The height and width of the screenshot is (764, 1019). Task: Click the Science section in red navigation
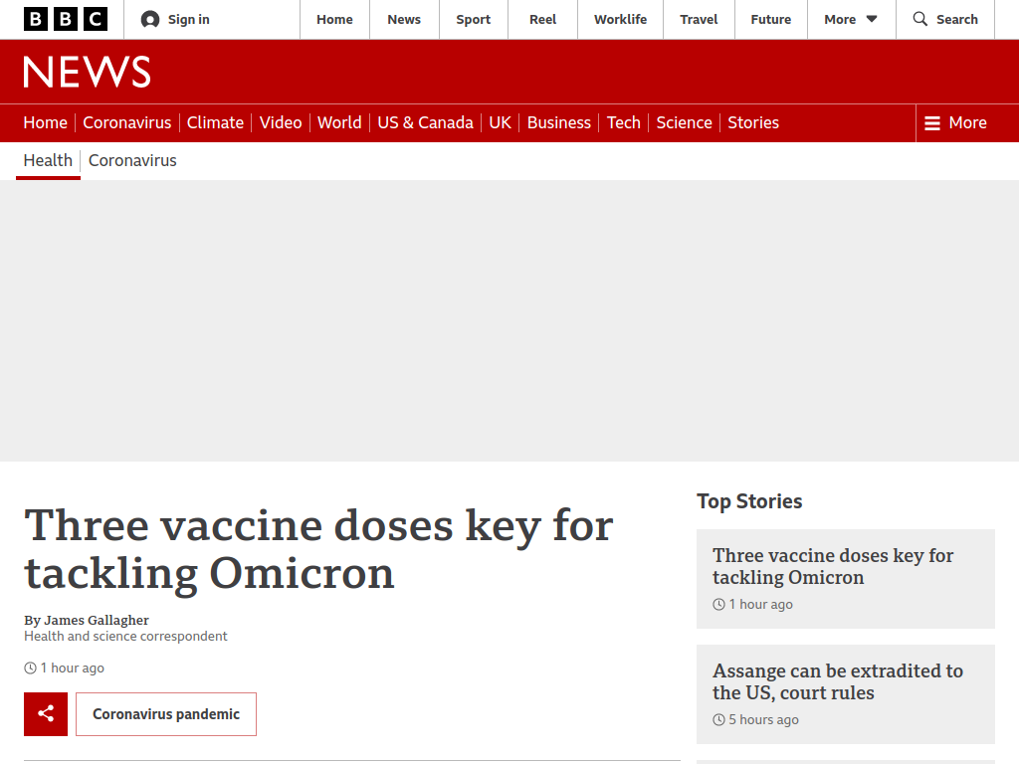684,122
